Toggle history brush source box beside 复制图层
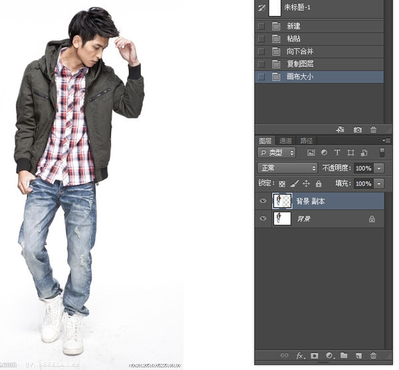 click(x=261, y=64)
